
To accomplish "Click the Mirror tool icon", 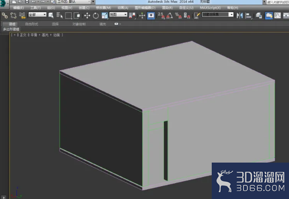I will (240, 15).
